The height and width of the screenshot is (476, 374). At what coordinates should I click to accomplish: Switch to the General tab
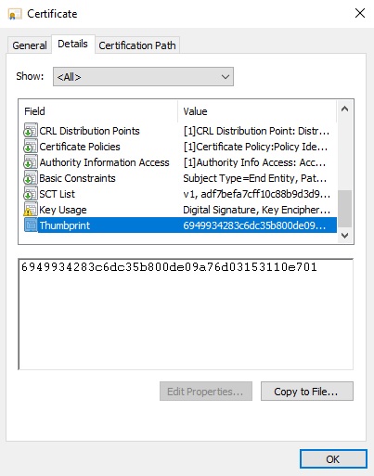(30, 45)
